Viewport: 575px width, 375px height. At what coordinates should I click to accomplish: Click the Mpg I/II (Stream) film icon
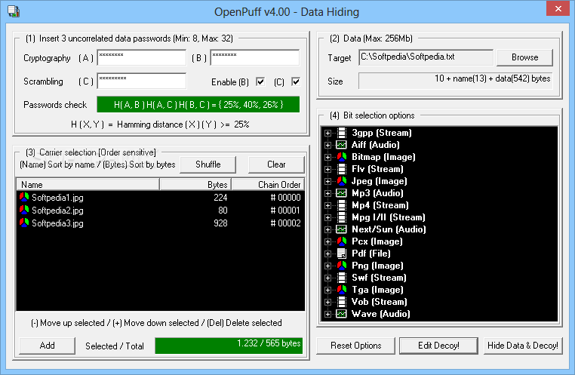pyautogui.click(x=341, y=217)
